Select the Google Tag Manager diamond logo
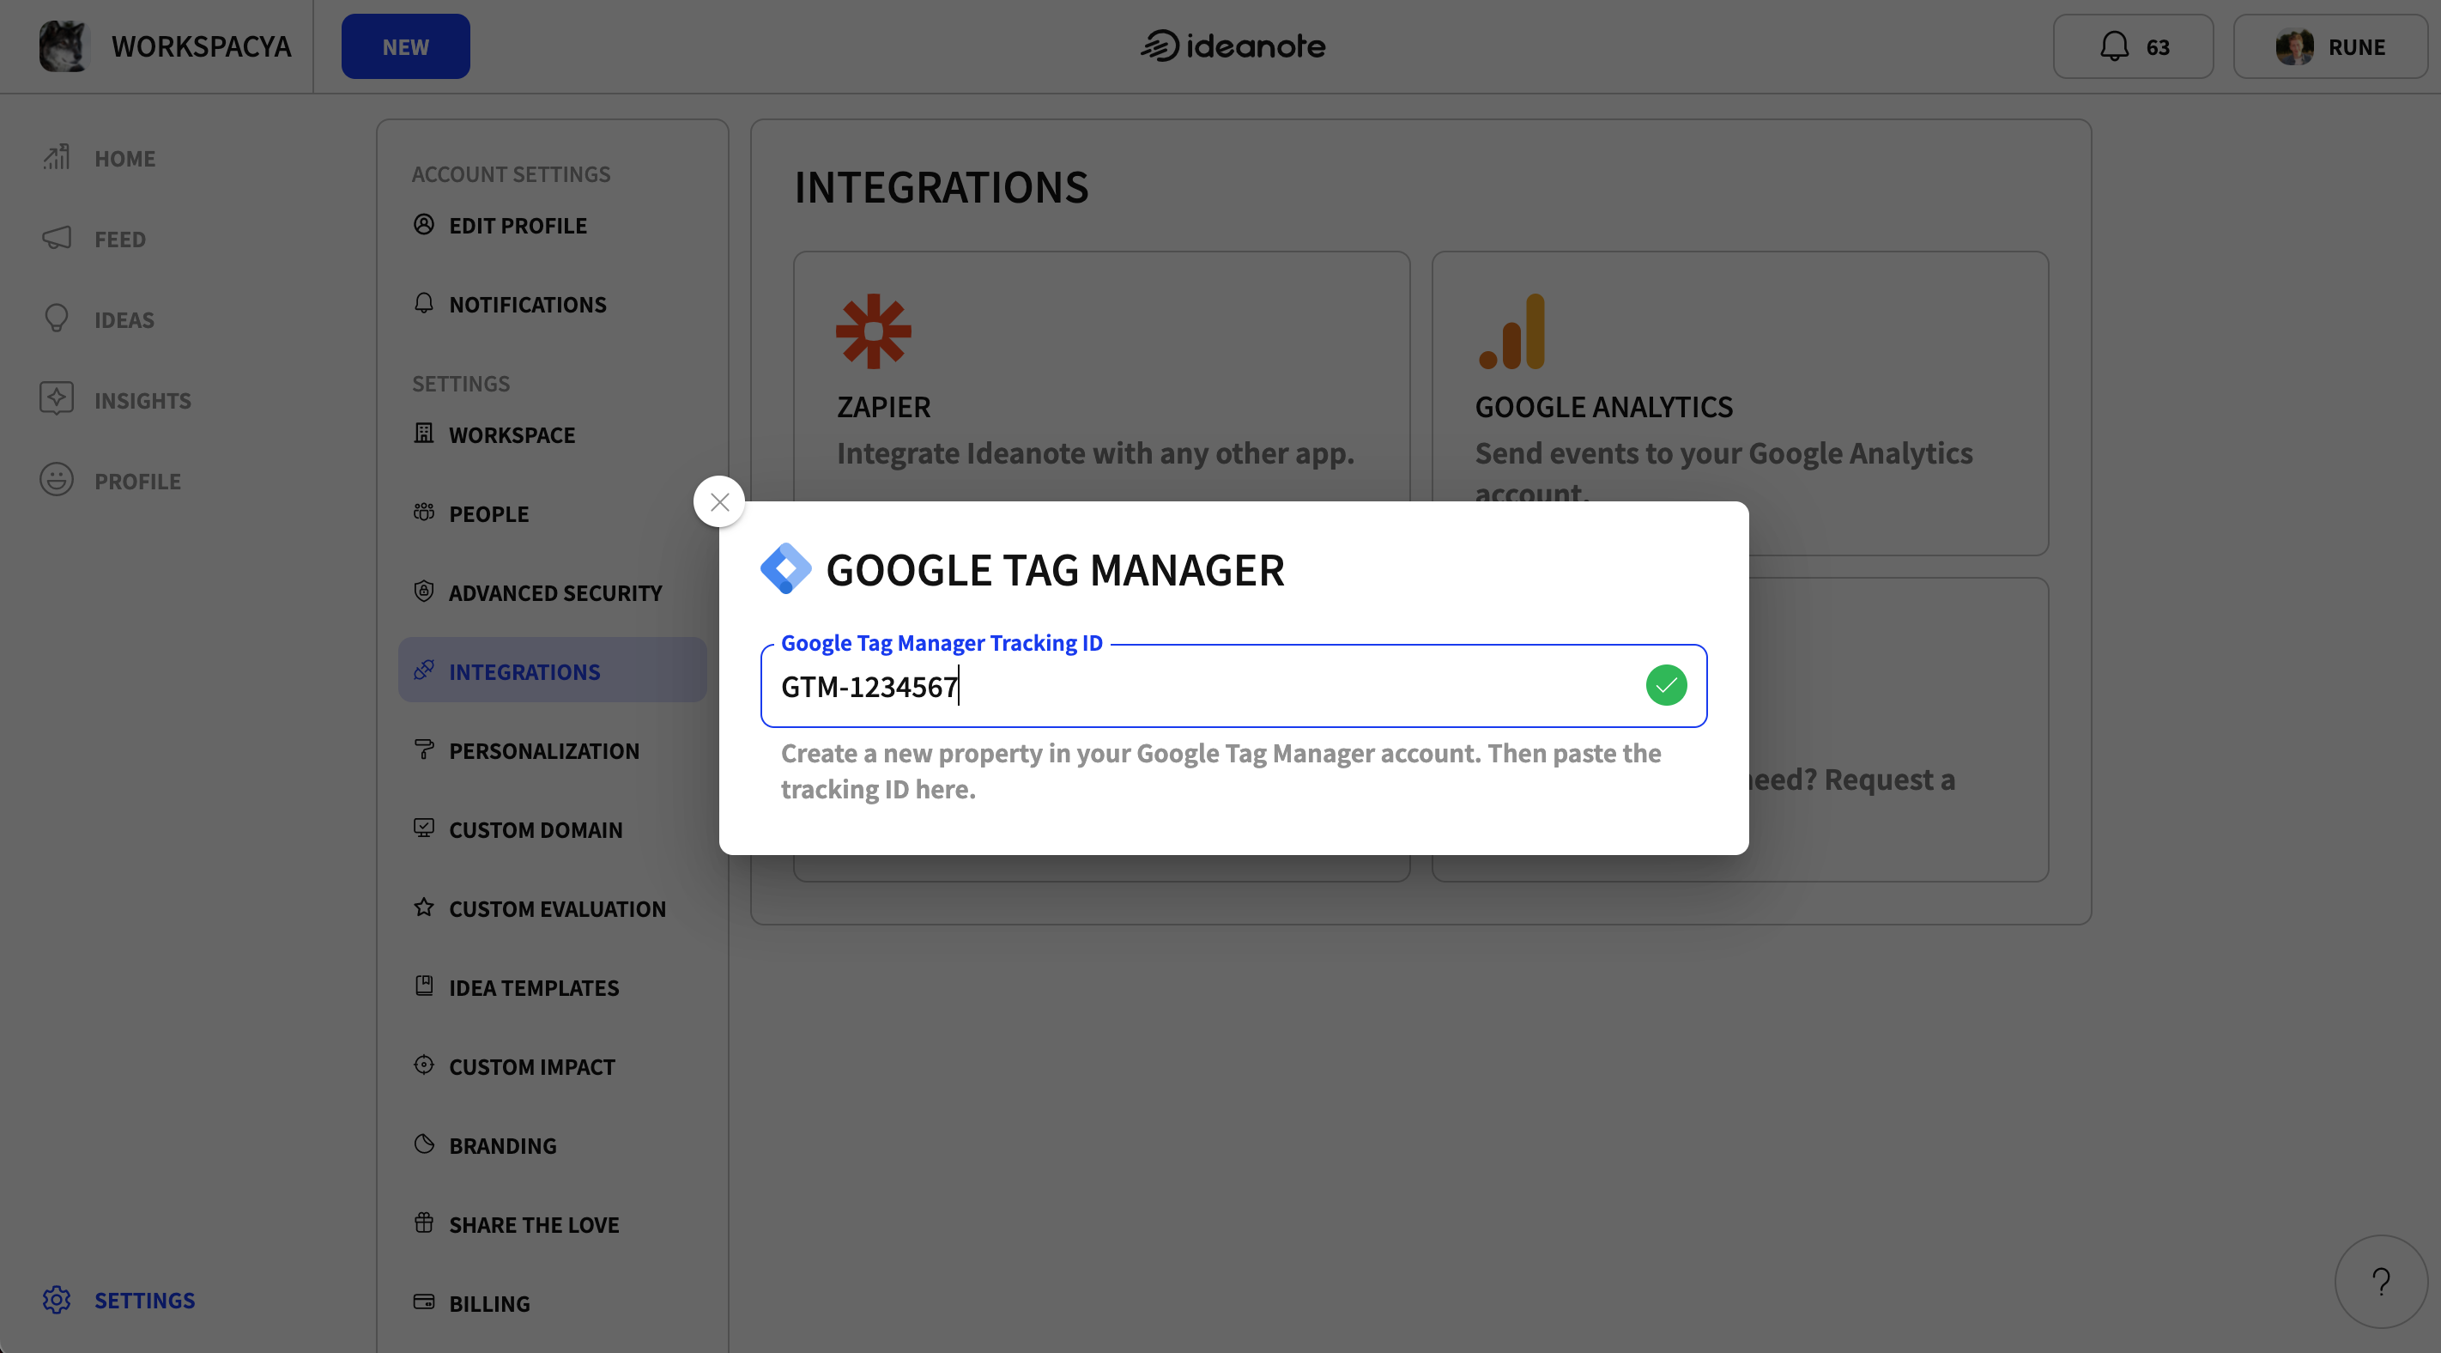 (785, 568)
